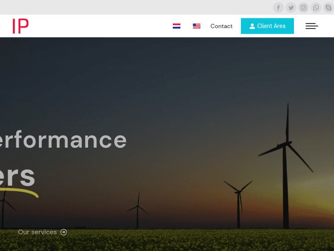Open the Skype social icon

[328, 8]
